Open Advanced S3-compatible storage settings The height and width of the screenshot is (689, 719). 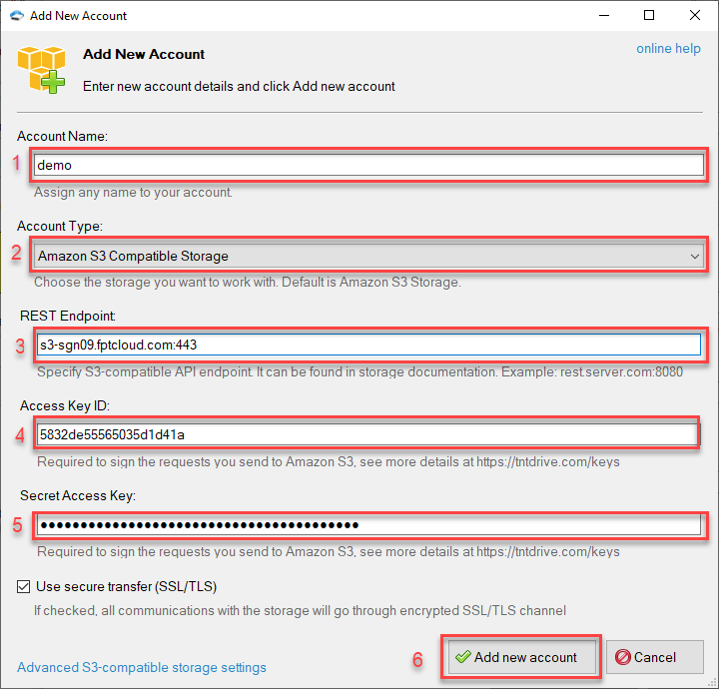pyautogui.click(x=142, y=667)
